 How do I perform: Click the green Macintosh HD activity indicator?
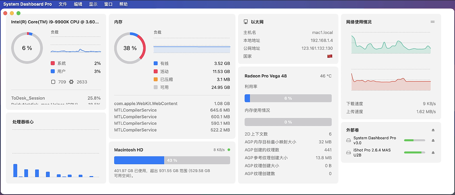[229, 150]
